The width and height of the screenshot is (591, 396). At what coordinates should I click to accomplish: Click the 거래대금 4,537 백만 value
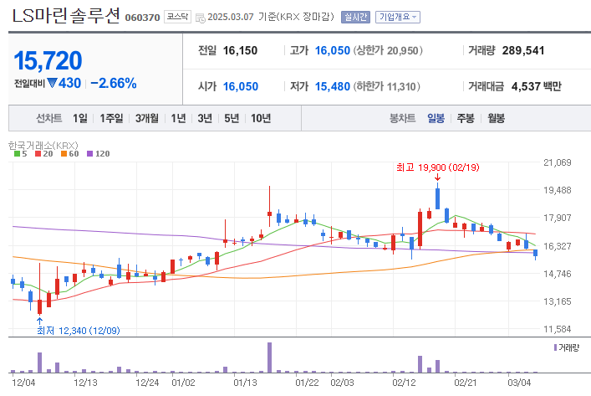pos(537,86)
